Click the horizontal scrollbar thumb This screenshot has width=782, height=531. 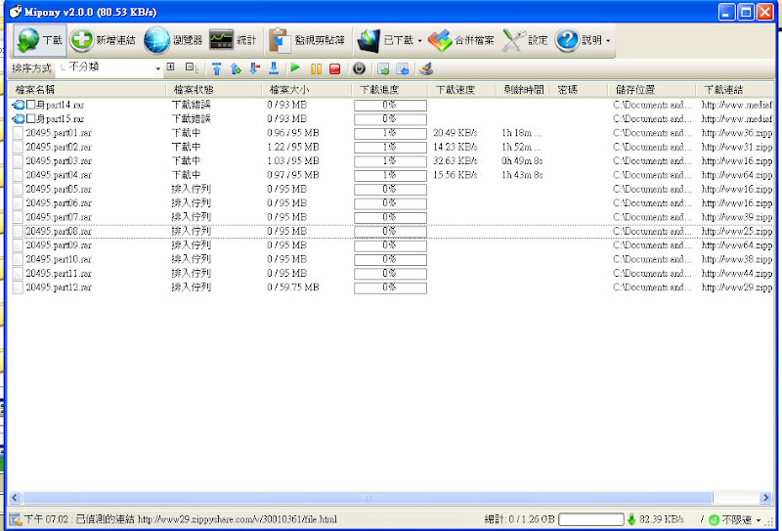tap(369, 497)
